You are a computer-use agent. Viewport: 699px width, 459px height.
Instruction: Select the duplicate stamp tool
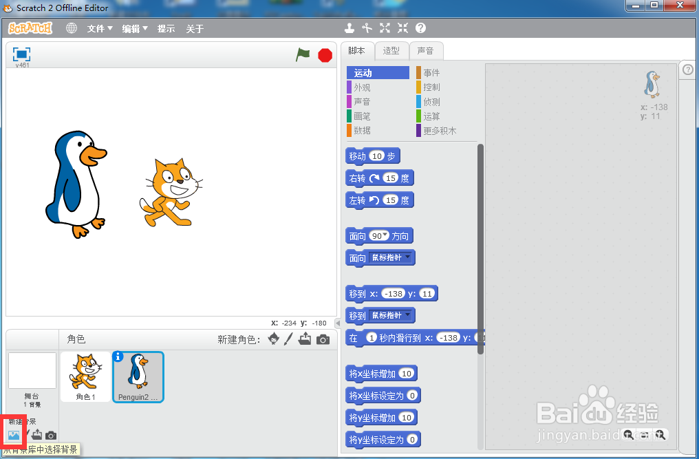349,28
